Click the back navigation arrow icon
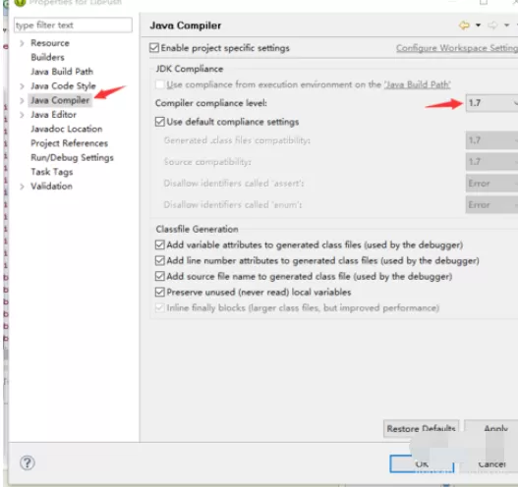518x487 pixels. click(x=464, y=26)
